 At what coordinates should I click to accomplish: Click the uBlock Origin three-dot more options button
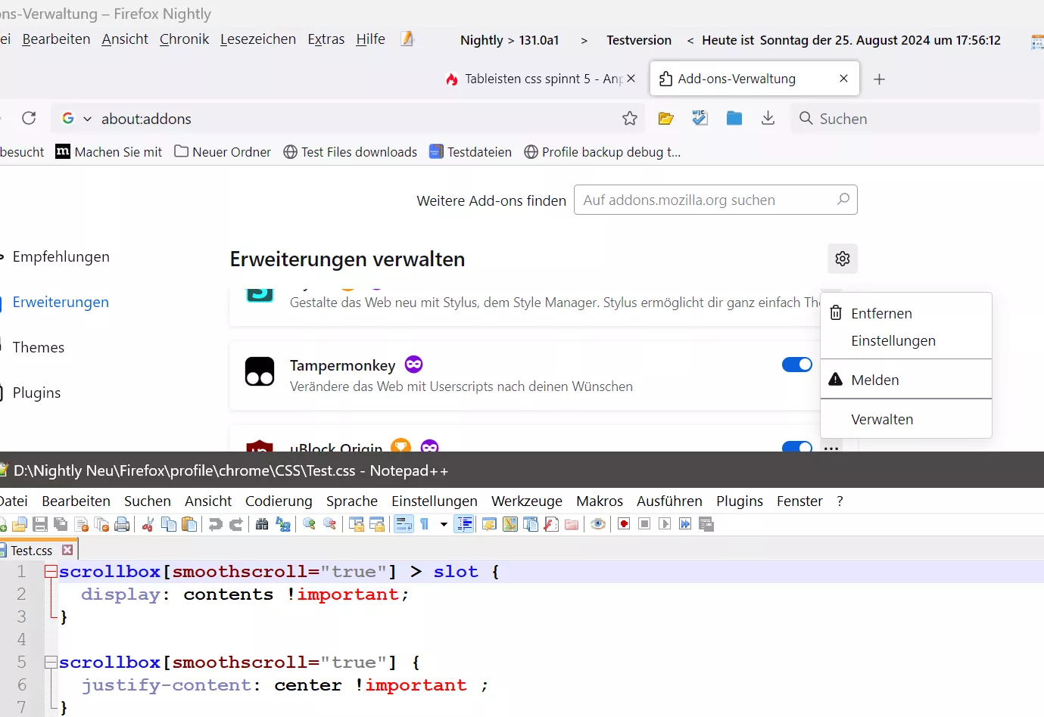pos(831,448)
